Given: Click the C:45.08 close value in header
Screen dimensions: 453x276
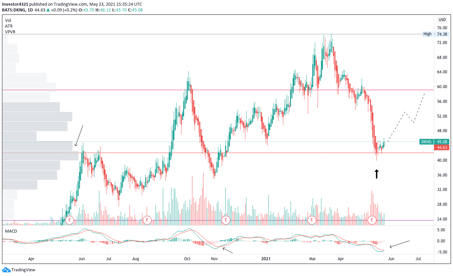Looking at the screenshot, I should tap(135, 10).
